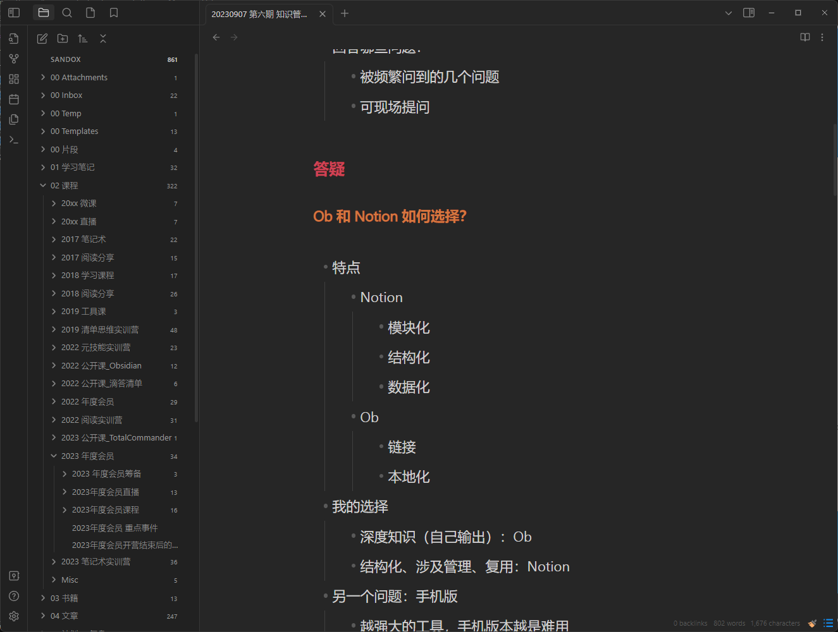Navigate back in note history
The width and height of the screenshot is (838, 632).
tap(216, 37)
